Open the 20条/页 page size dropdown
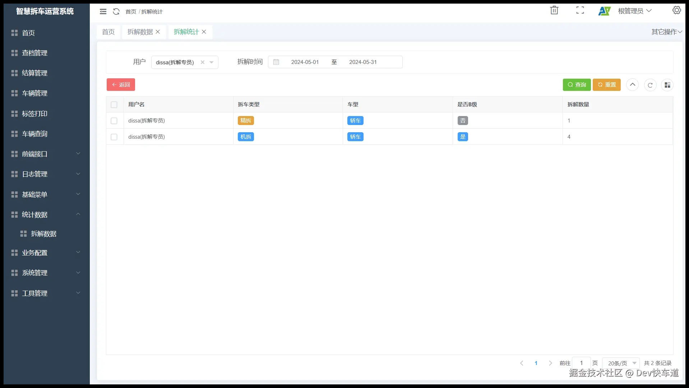Viewport: 689px width, 388px height. (x=621, y=363)
